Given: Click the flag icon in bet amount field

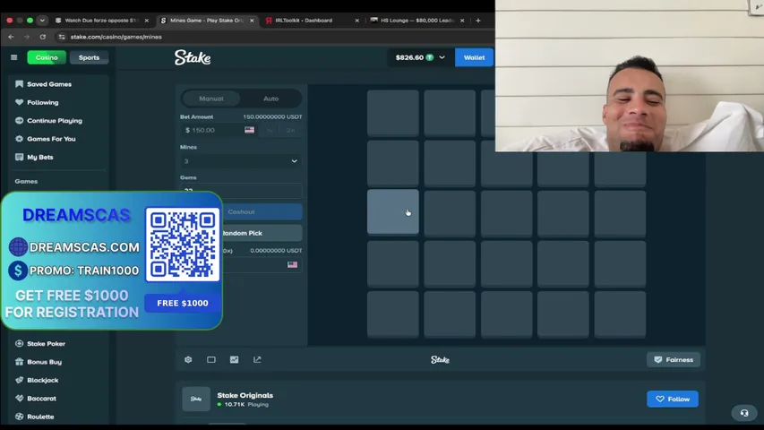Looking at the screenshot, I should tap(250, 130).
